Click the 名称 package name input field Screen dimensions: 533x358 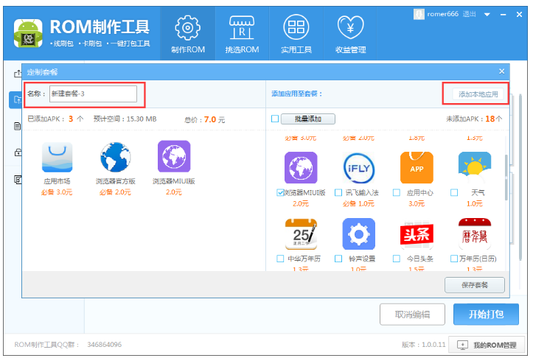pyautogui.click(x=93, y=94)
